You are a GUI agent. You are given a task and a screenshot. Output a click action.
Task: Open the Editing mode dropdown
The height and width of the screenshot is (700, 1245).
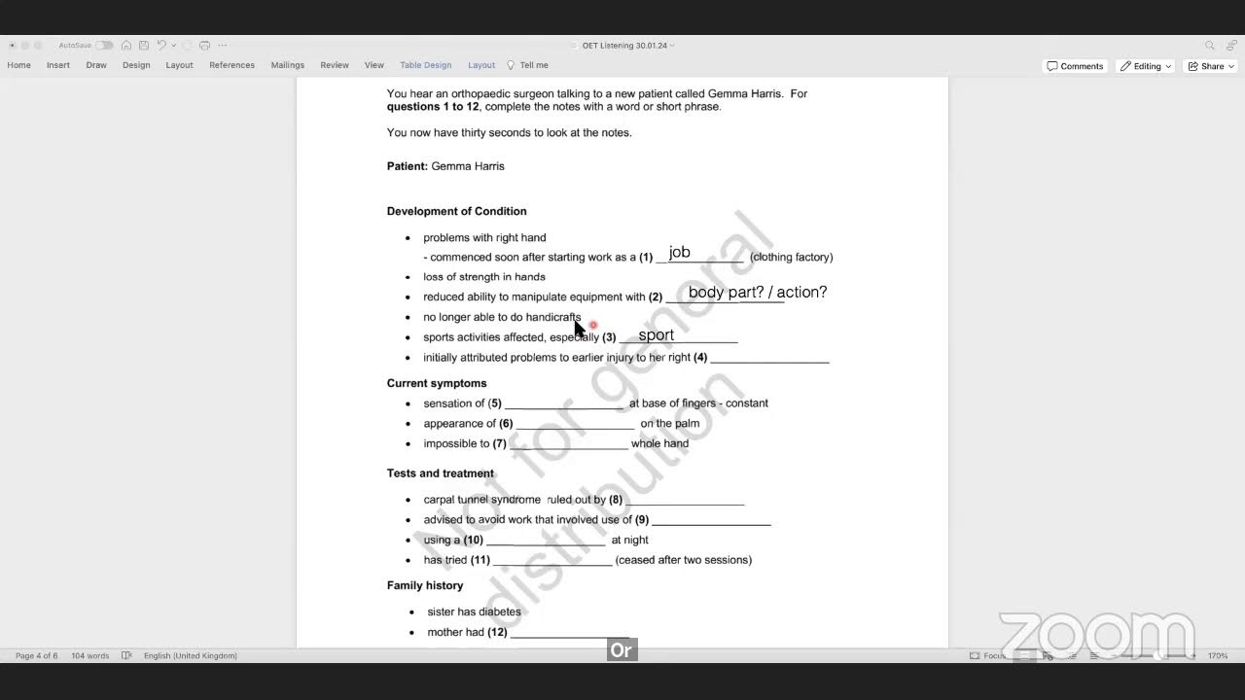click(x=1147, y=66)
